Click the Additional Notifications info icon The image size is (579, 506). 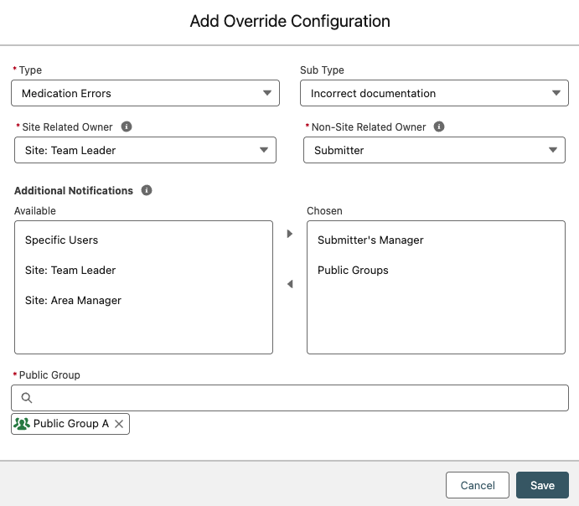[x=147, y=191]
